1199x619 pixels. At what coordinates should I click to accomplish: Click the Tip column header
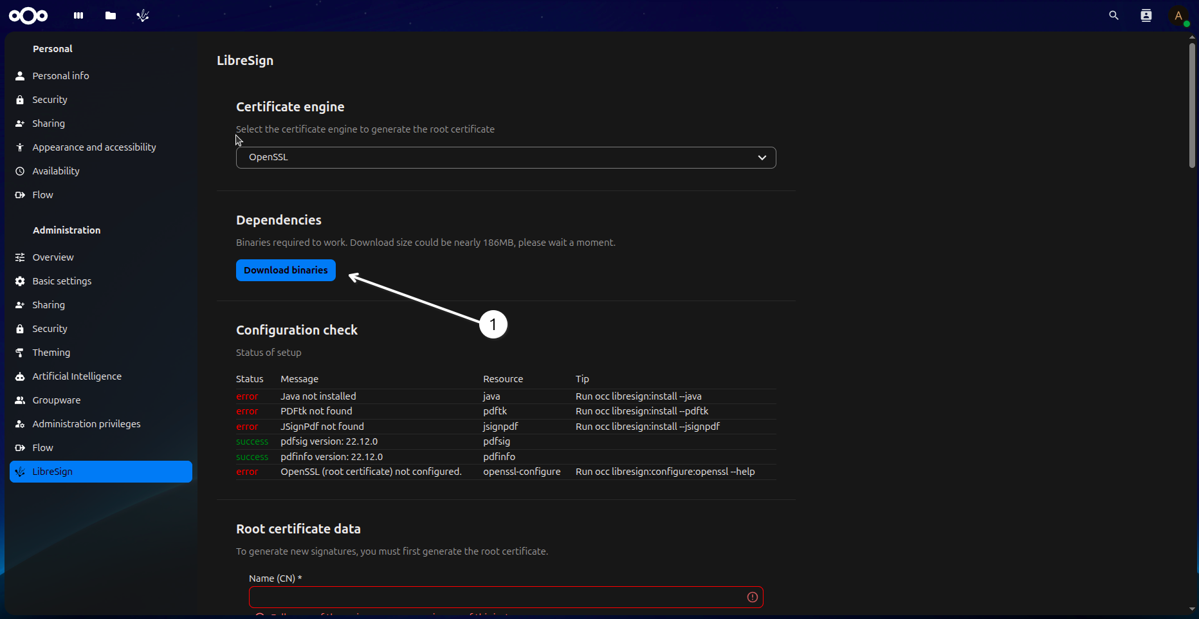(582, 379)
